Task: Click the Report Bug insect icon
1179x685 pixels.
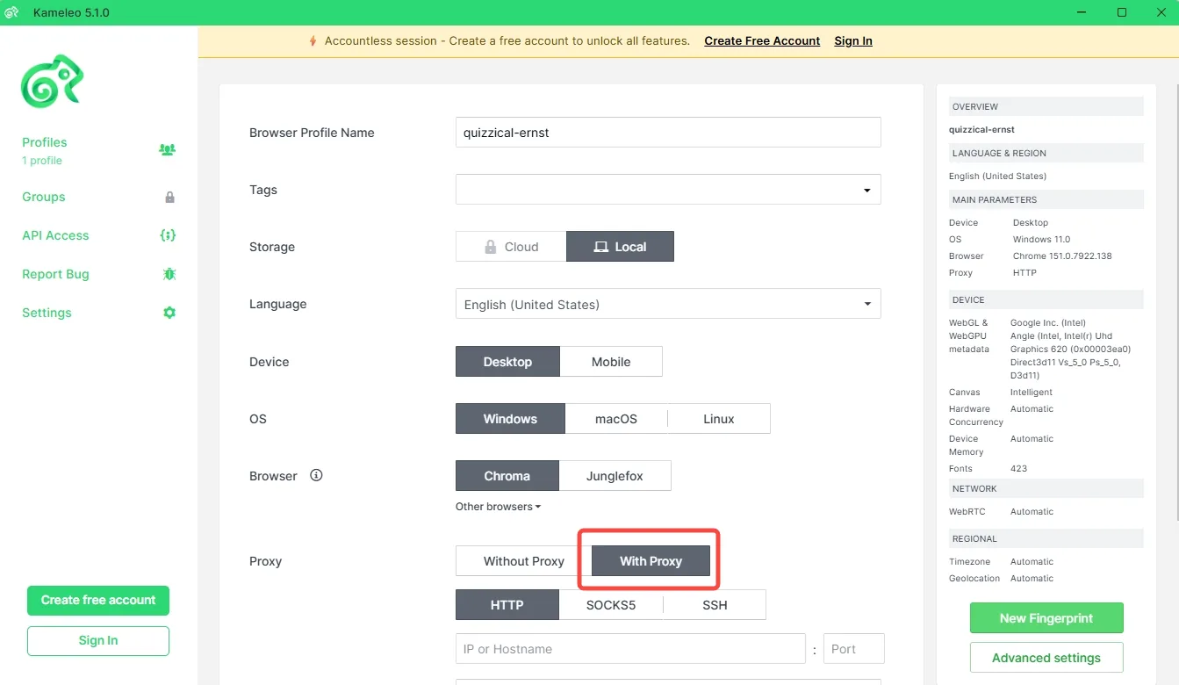Action: pyautogui.click(x=169, y=274)
